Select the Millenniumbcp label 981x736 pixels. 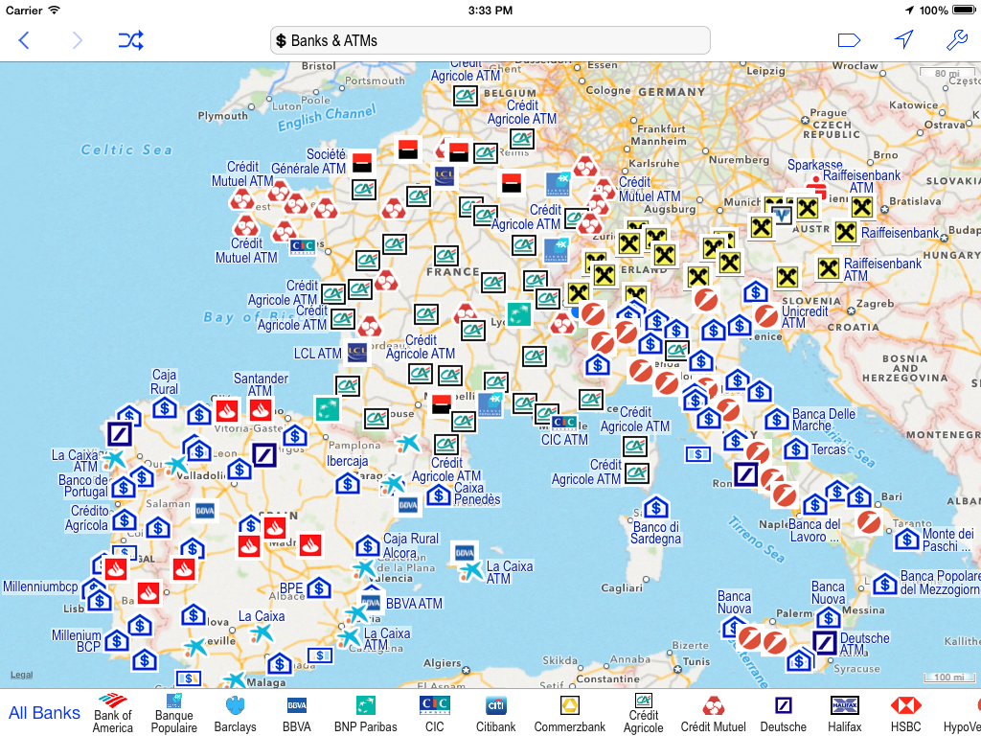coord(40,587)
